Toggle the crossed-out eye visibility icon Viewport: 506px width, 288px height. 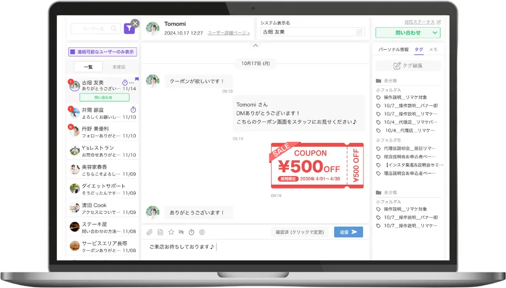[x=181, y=232]
